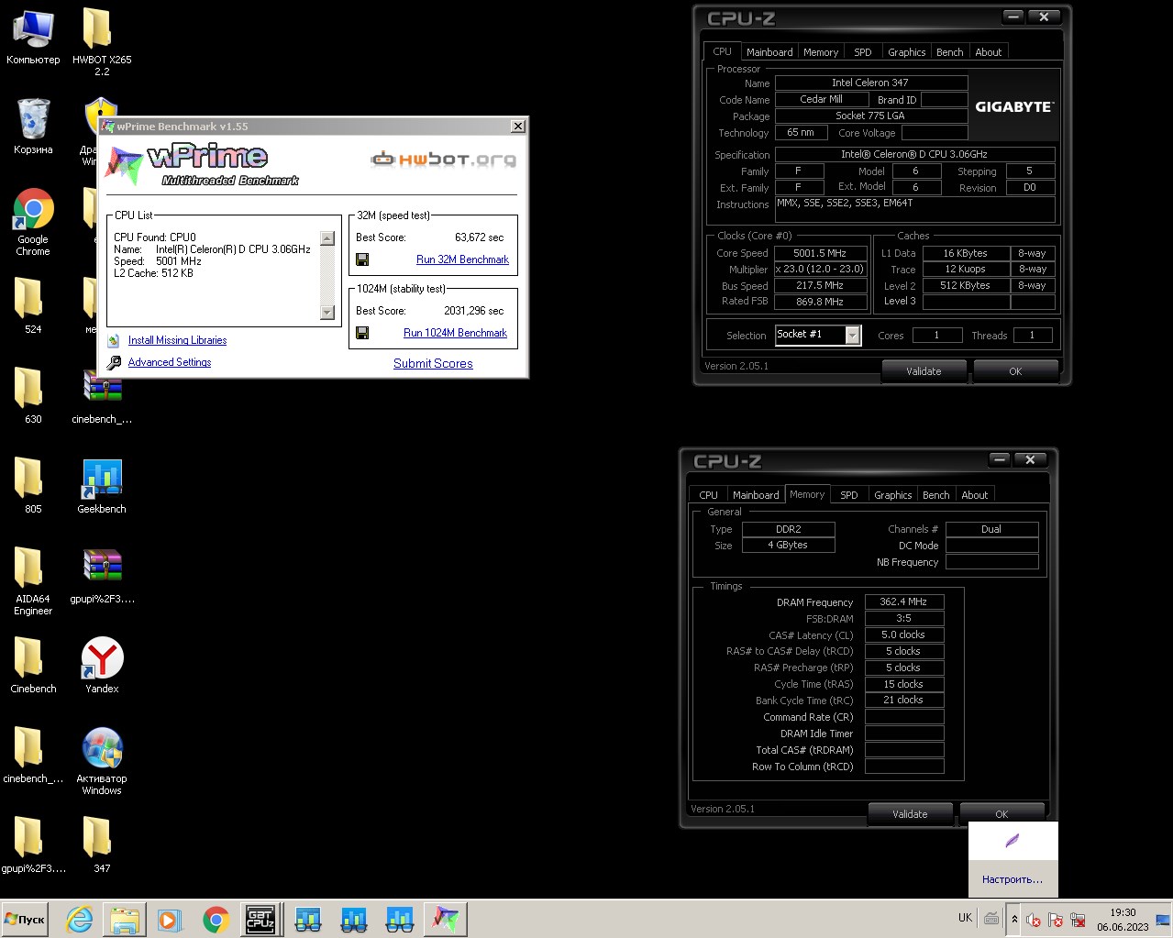The width and height of the screenshot is (1173, 938).
Task: Open the cinebench_ WinRAR archive icon
Action: tap(102, 396)
